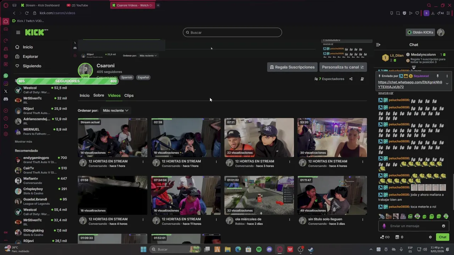
Task: Click the share icon next to viewers
Action: click(x=351, y=79)
